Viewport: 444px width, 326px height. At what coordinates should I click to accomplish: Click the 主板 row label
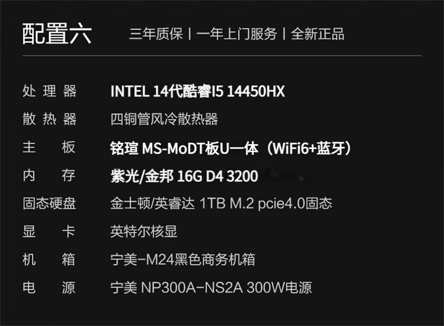49,148
